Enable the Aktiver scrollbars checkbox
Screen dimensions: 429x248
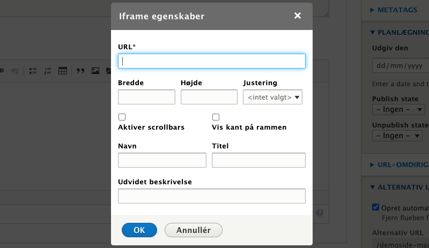122,117
